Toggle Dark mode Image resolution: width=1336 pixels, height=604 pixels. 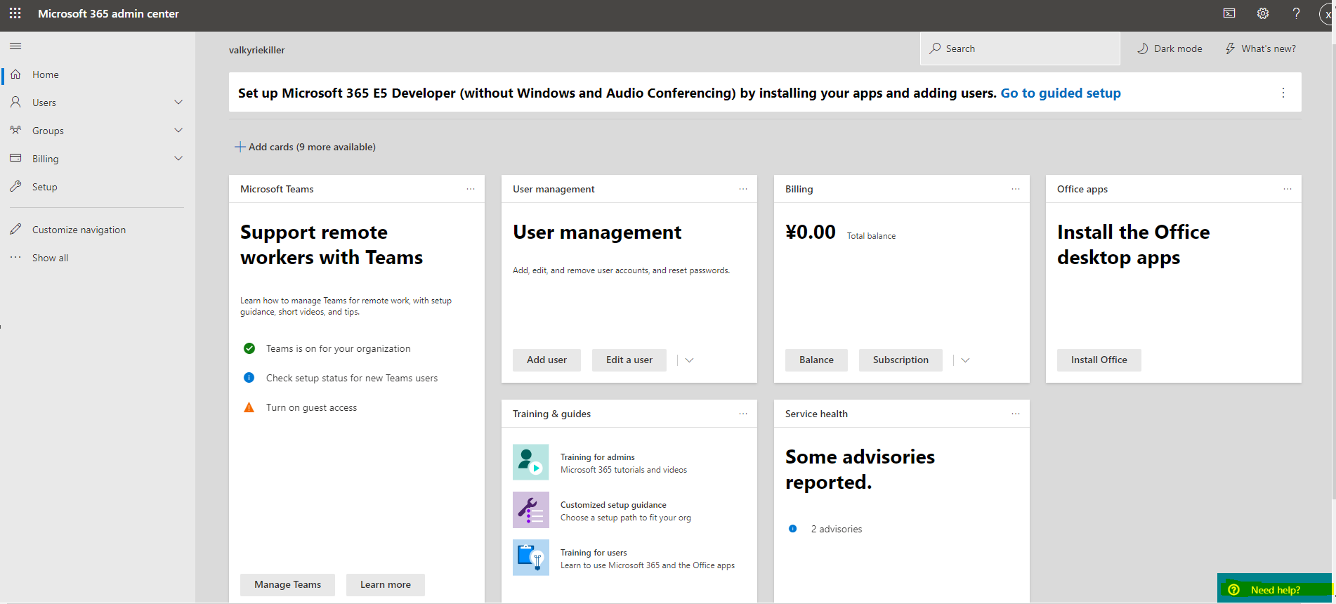1170,48
